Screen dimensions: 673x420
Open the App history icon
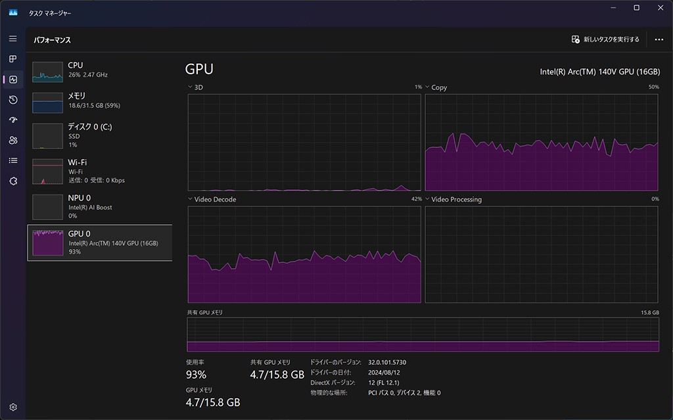pos(12,100)
